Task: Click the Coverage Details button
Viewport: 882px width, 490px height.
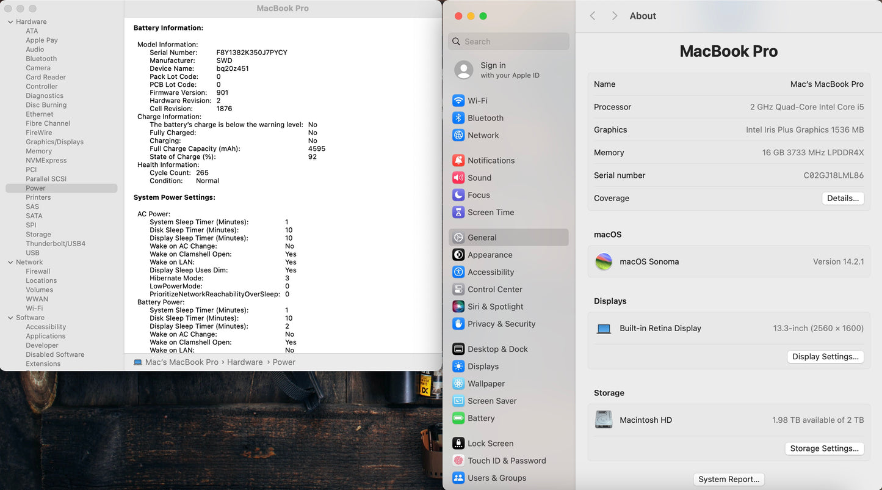Action: coord(842,198)
